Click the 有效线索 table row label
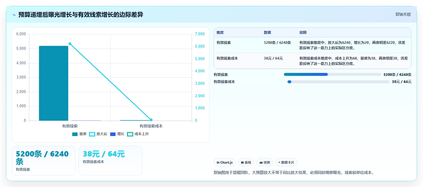 224,43
